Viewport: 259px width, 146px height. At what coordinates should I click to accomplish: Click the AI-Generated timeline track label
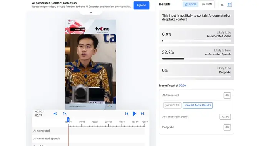click(42, 131)
